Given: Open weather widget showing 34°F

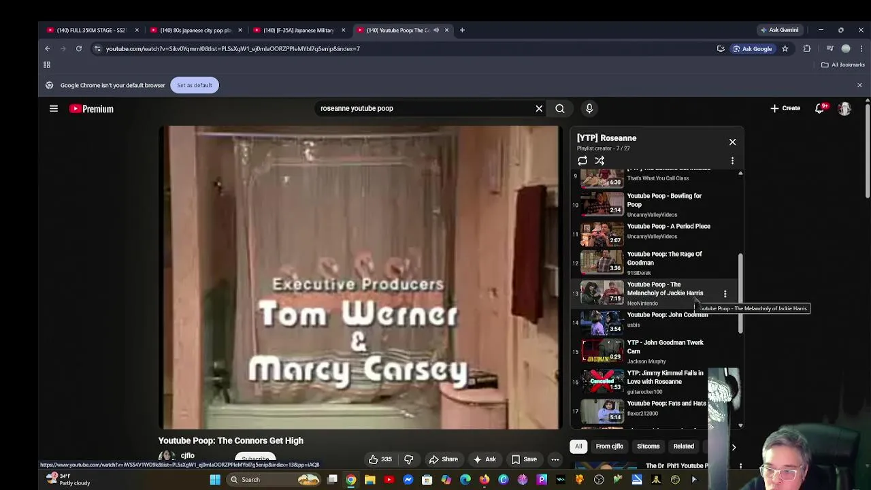Looking at the screenshot, I should click(67, 479).
